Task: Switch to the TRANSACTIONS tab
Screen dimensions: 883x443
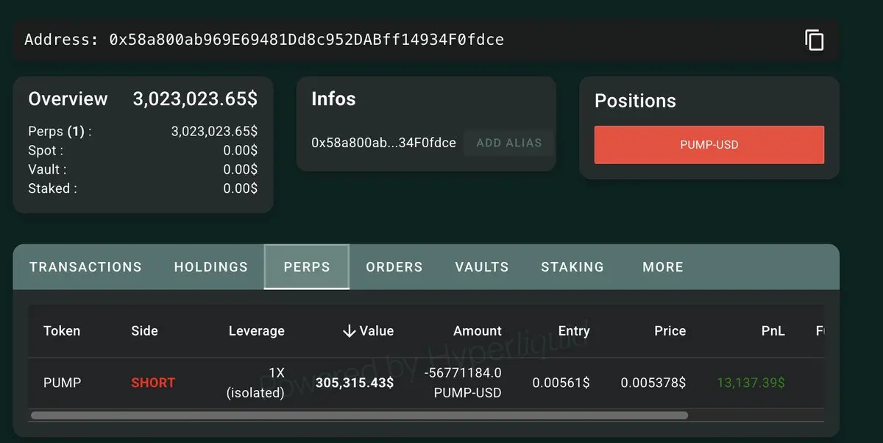Action: (x=85, y=267)
